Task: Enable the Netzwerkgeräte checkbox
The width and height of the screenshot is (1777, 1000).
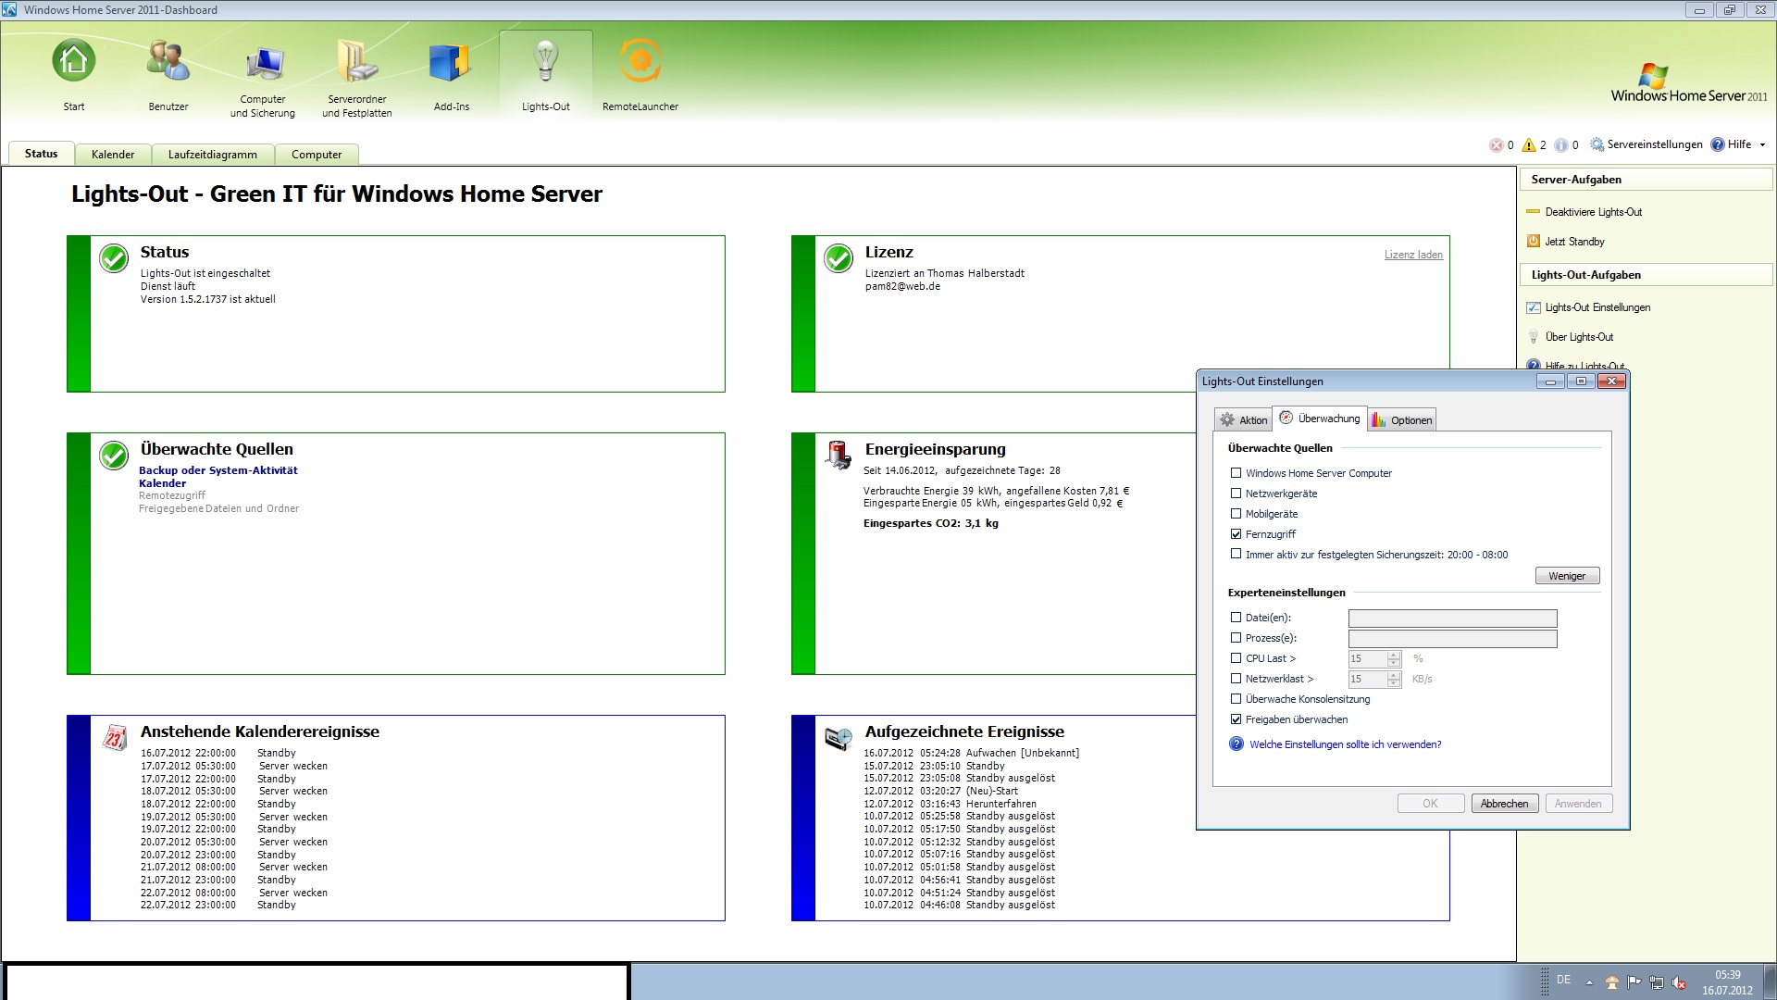Action: [1236, 494]
